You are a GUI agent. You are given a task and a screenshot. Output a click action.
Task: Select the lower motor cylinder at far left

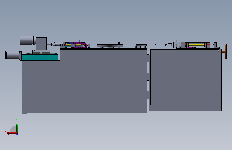tap(13, 56)
